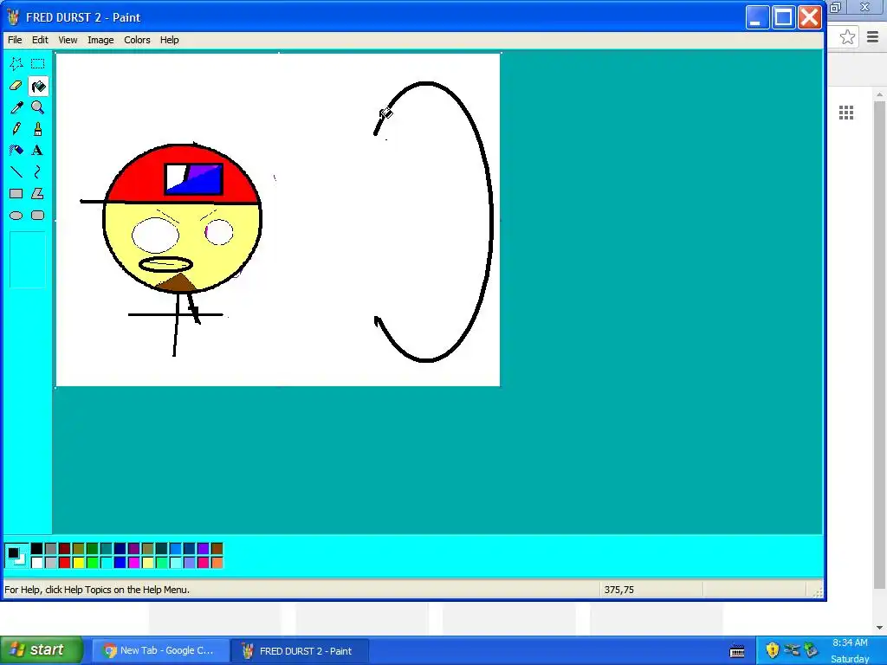
Task: Pick the Pick Color eyedropper tool
Action: point(16,107)
